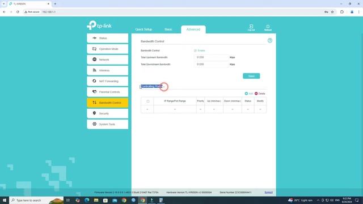Open Wireless settings in the sidebar
Viewport: 363px width, 204px height.
pos(107,70)
